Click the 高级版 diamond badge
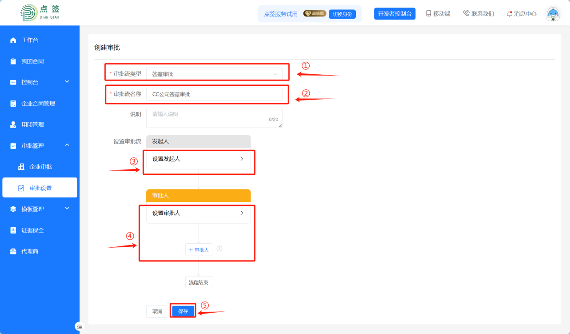This screenshot has width=570, height=334. point(315,14)
